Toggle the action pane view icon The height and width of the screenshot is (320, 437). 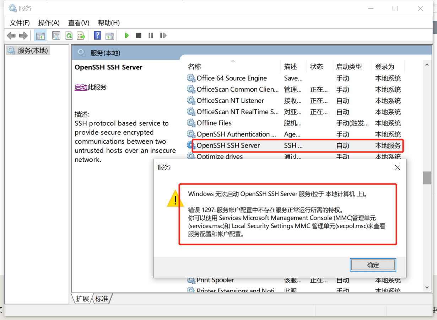click(109, 35)
